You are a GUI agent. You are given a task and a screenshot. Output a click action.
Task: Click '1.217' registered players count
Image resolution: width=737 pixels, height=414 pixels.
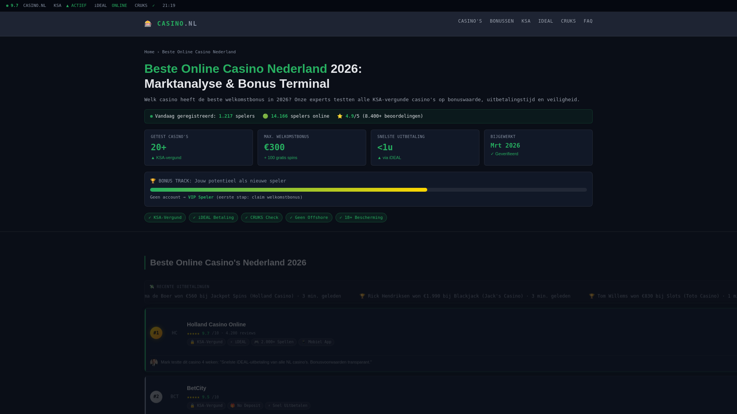(226, 116)
